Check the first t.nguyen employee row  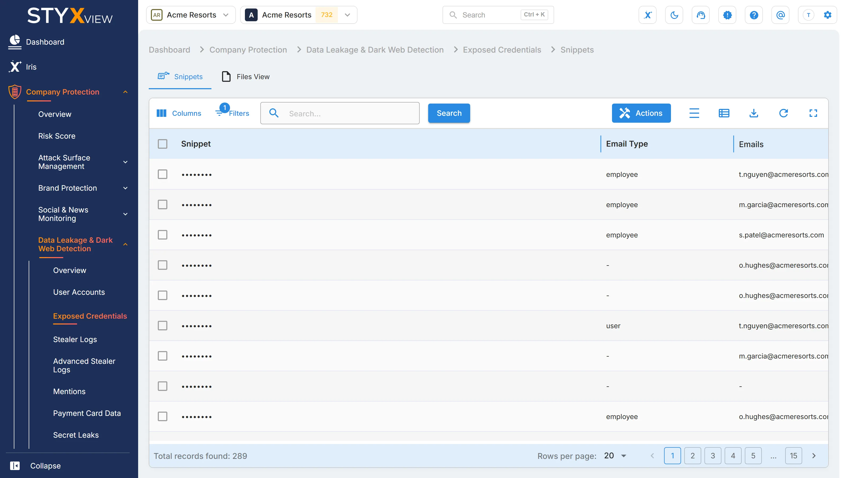pyautogui.click(x=162, y=174)
